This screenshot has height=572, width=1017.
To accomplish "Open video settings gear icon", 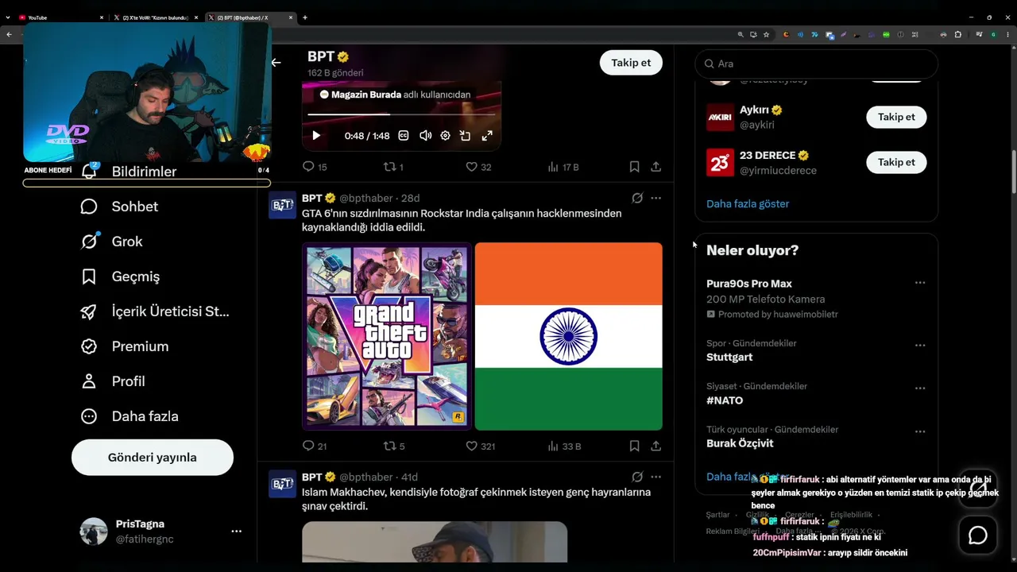I will 445,136.
